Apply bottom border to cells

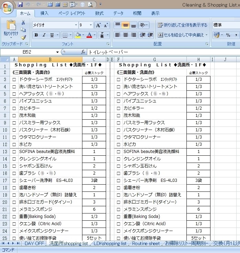coord(65,35)
